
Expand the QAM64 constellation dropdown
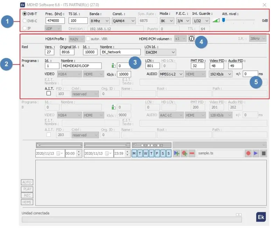(x=124, y=21)
